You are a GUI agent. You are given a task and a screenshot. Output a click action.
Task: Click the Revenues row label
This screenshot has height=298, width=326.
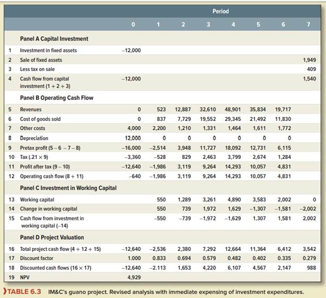pyautogui.click(x=31, y=109)
